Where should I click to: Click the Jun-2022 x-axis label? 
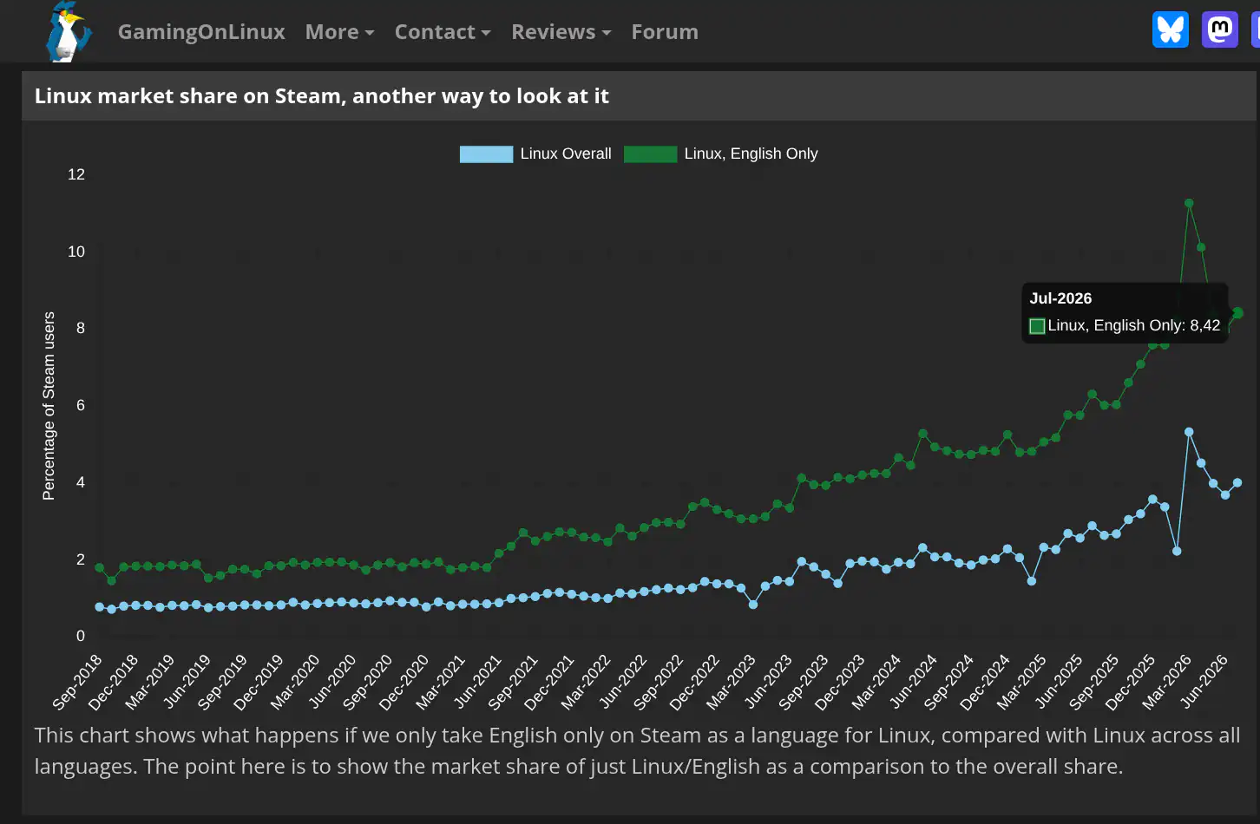click(622, 682)
